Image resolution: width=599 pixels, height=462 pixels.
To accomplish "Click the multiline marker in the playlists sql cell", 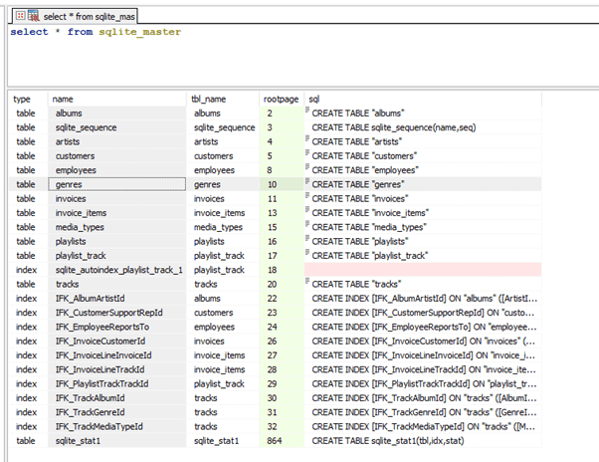I will pyautogui.click(x=308, y=240).
